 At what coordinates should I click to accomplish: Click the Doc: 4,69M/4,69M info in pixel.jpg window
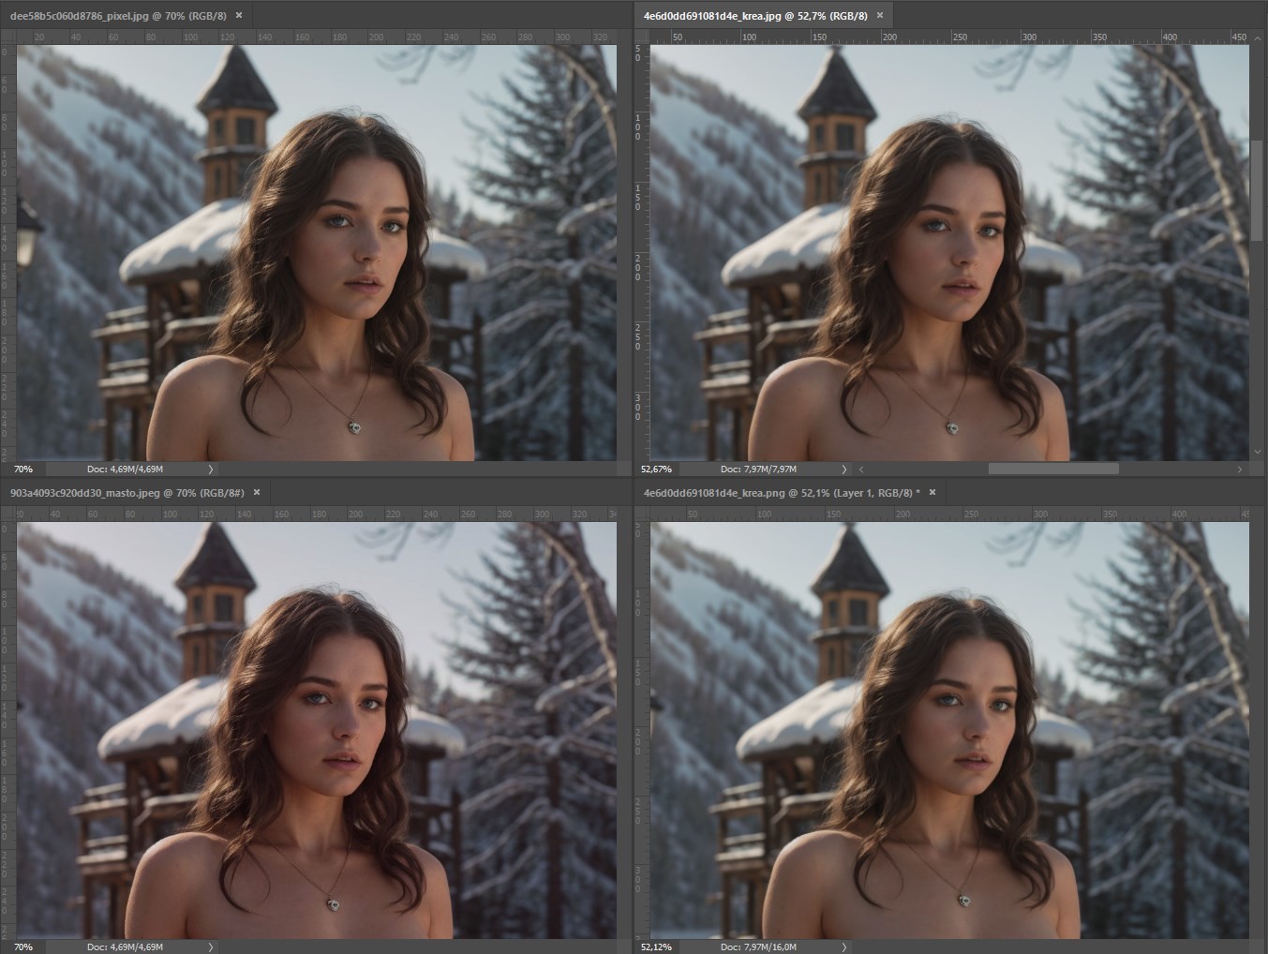125,469
